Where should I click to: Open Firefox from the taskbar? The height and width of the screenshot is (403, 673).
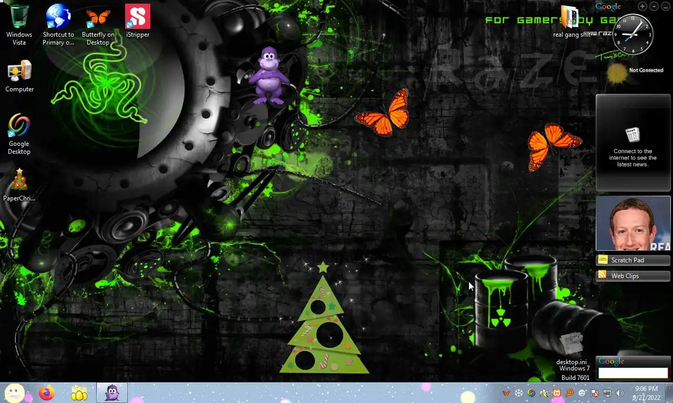(x=47, y=393)
